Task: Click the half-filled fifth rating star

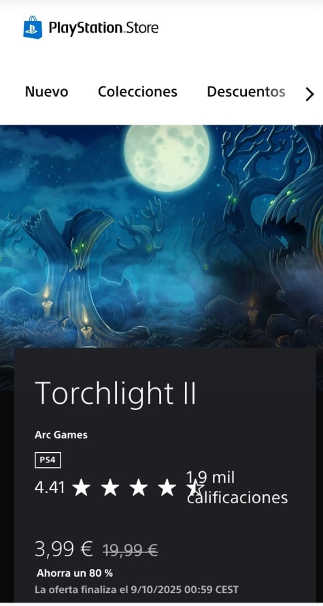Action: (x=195, y=488)
